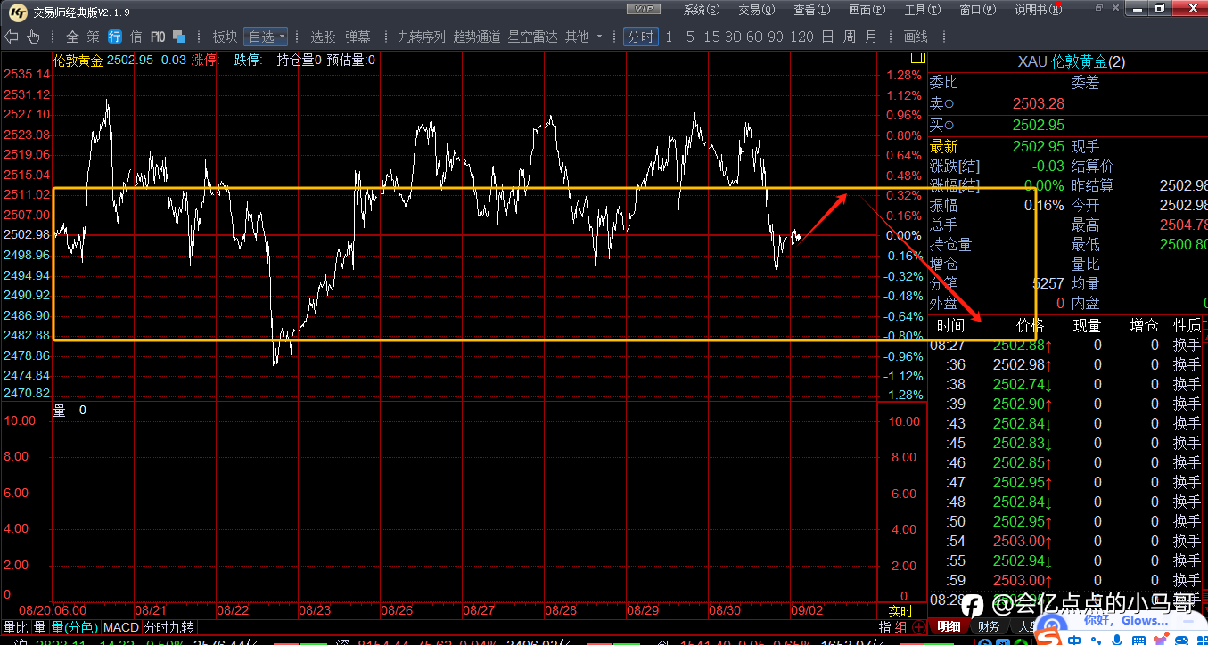The height and width of the screenshot is (645, 1208).
Task: Select the 分时九转 indicator tab
Action: click(168, 627)
